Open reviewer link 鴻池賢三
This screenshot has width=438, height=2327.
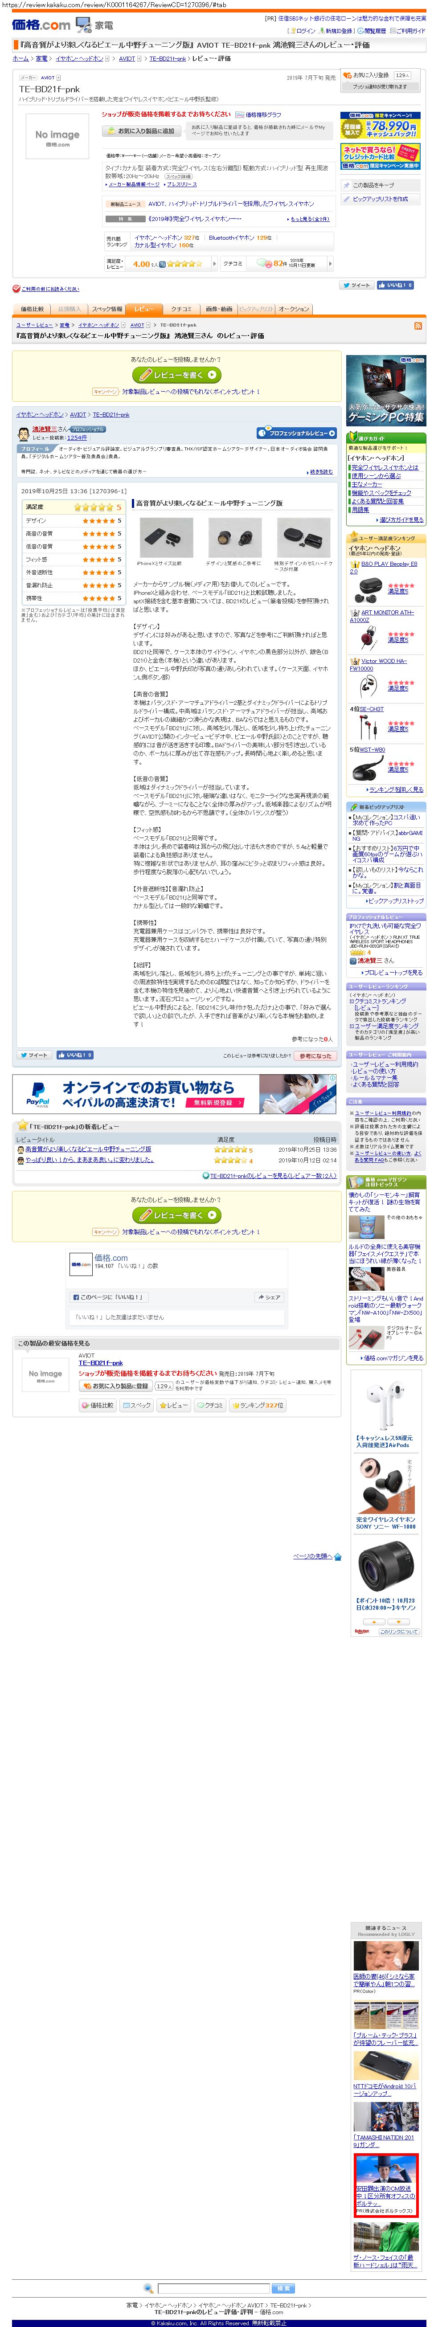click(x=44, y=429)
